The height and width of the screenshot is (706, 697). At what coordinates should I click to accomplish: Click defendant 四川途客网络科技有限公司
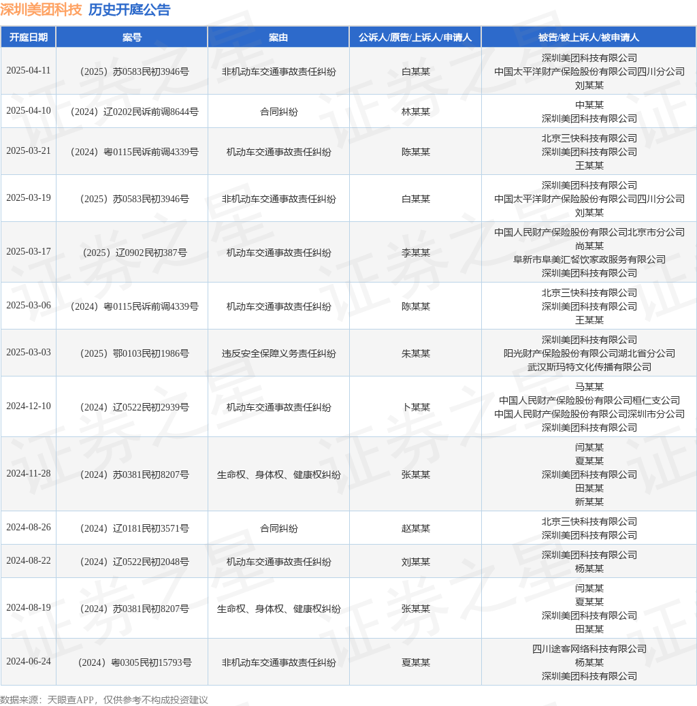click(x=589, y=649)
